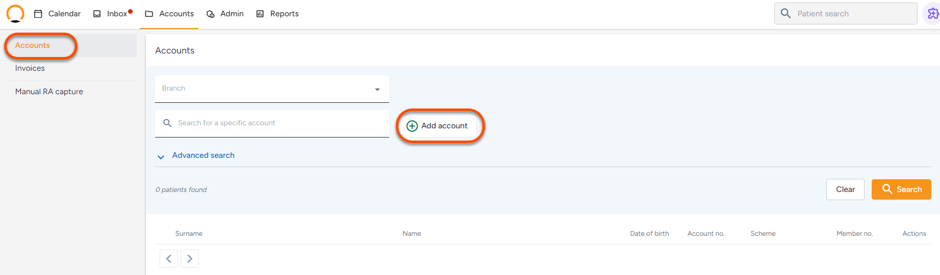Open the Admin section via its icon
The height and width of the screenshot is (275, 940).
(x=210, y=14)
